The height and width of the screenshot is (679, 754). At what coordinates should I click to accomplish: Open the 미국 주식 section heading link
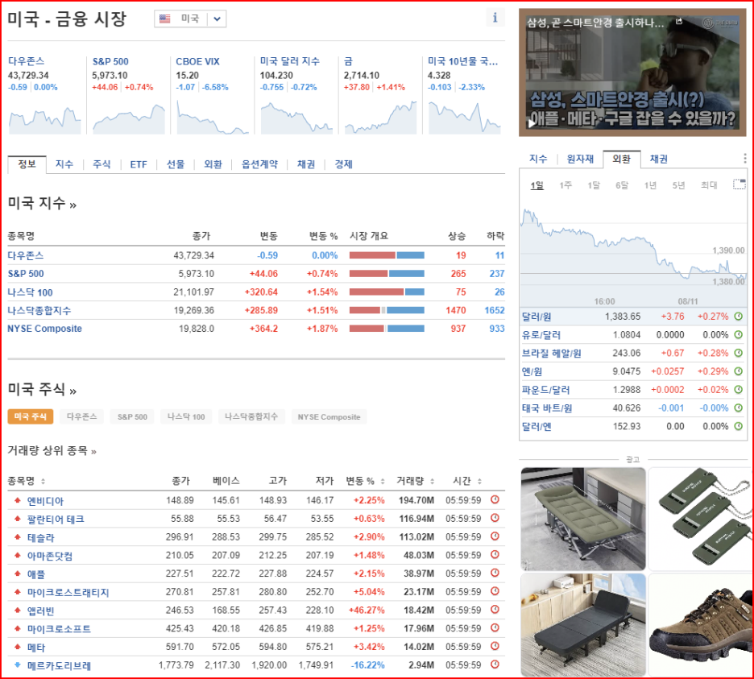pyautogui.click(x=42, y=389)
